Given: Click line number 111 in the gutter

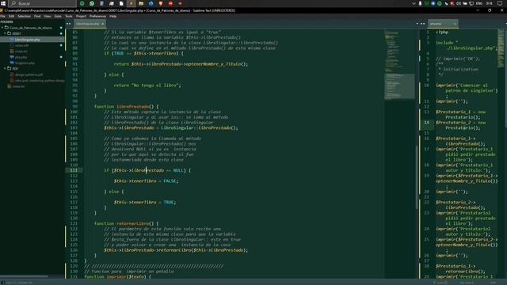Looking at the screenshot, I should [x=74, y=170].
